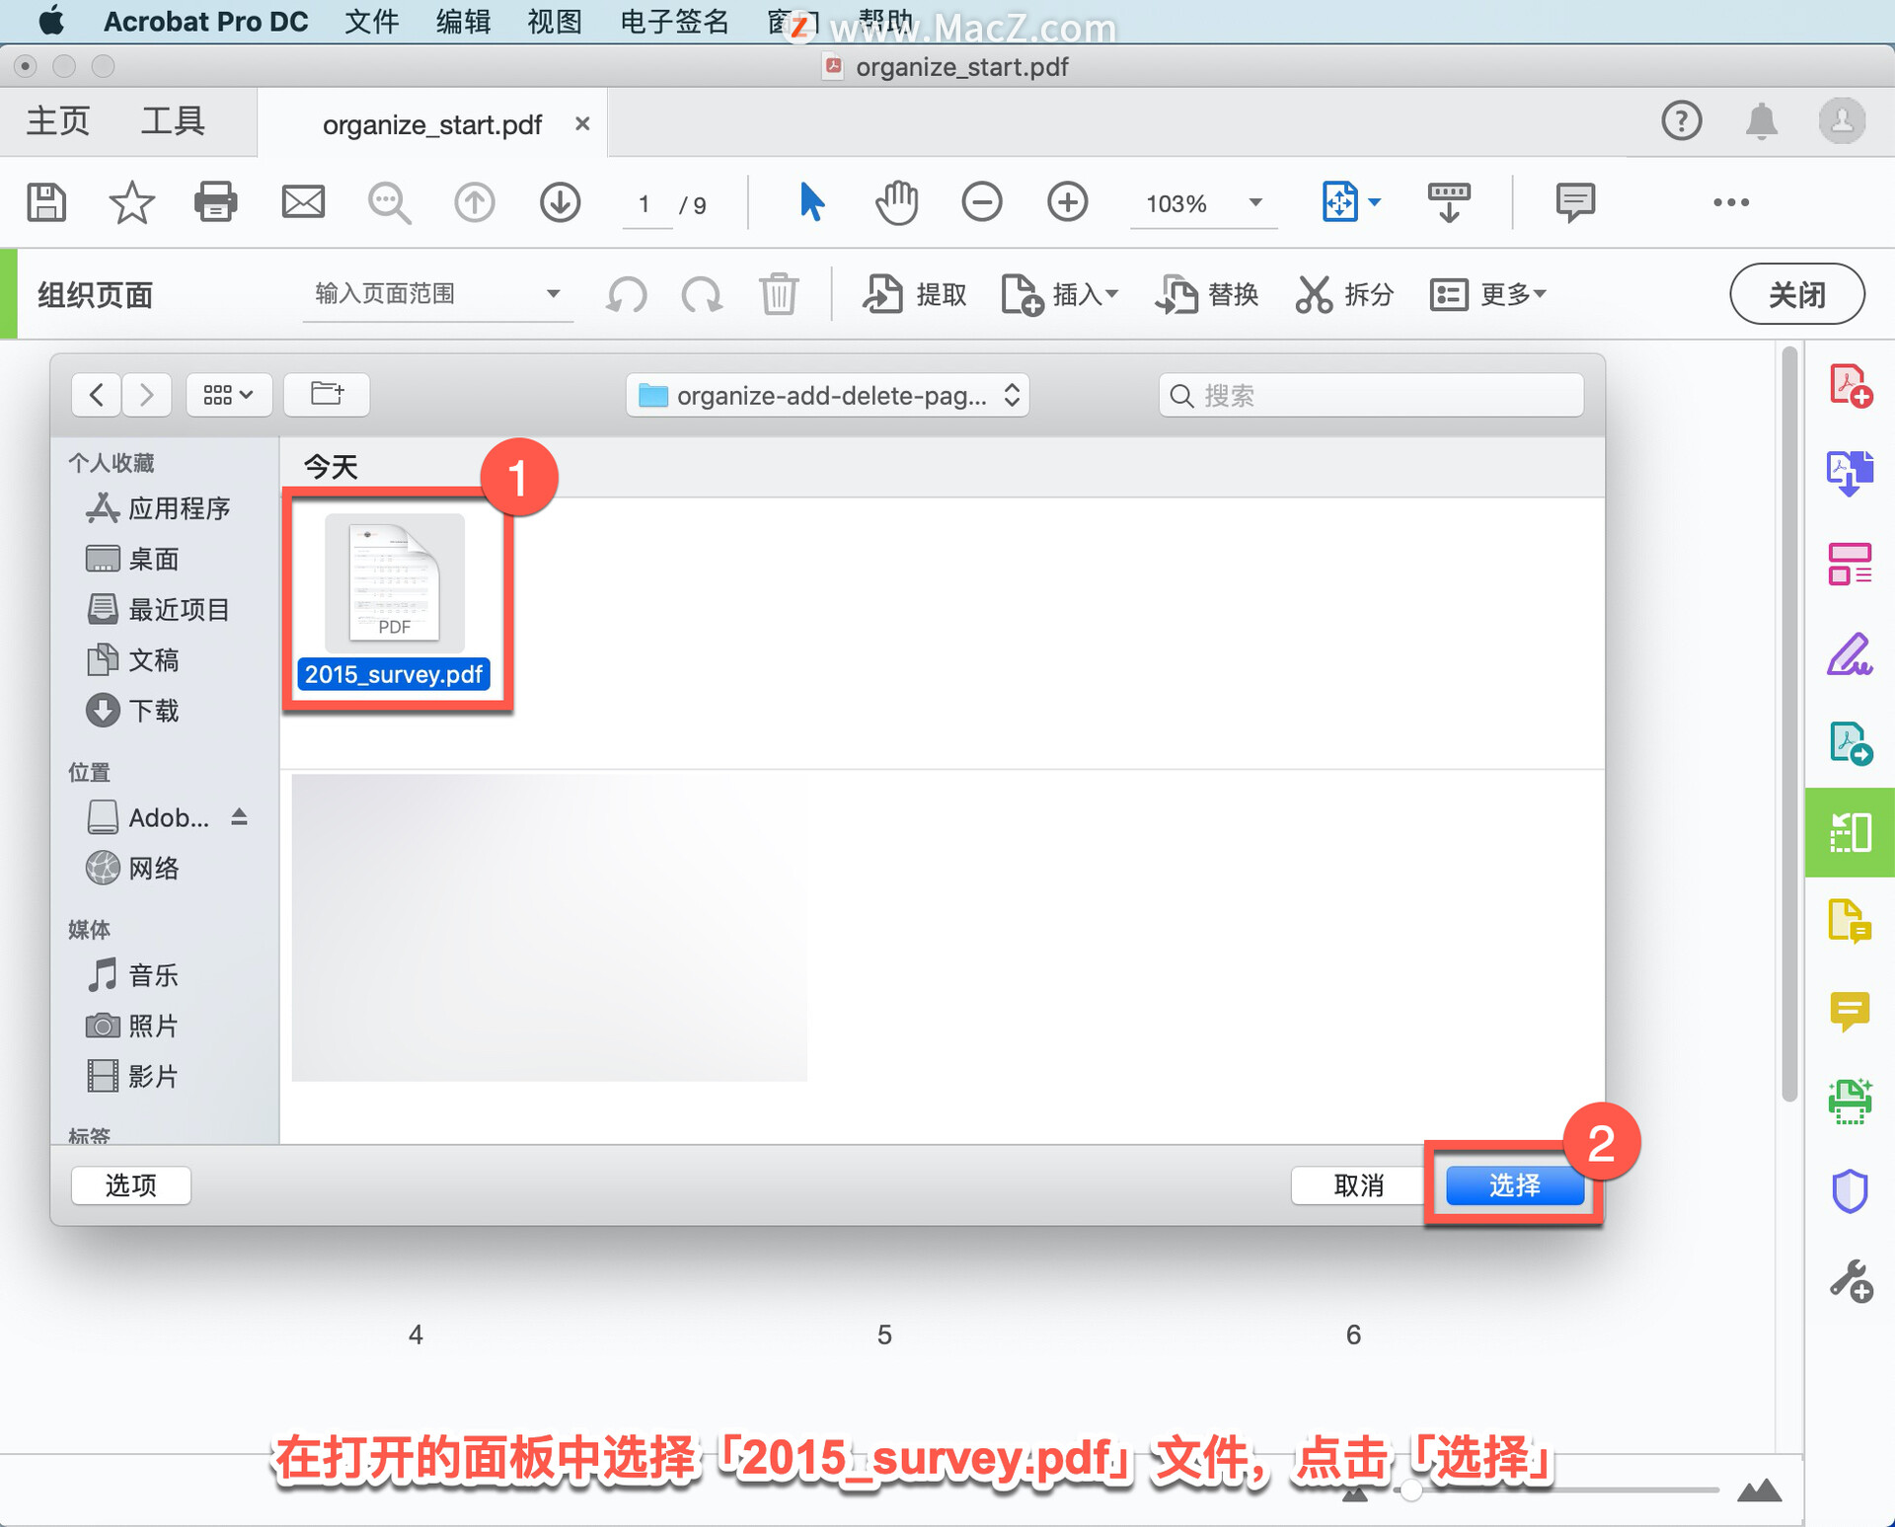Click the Save file icon

tap(45, 202)
